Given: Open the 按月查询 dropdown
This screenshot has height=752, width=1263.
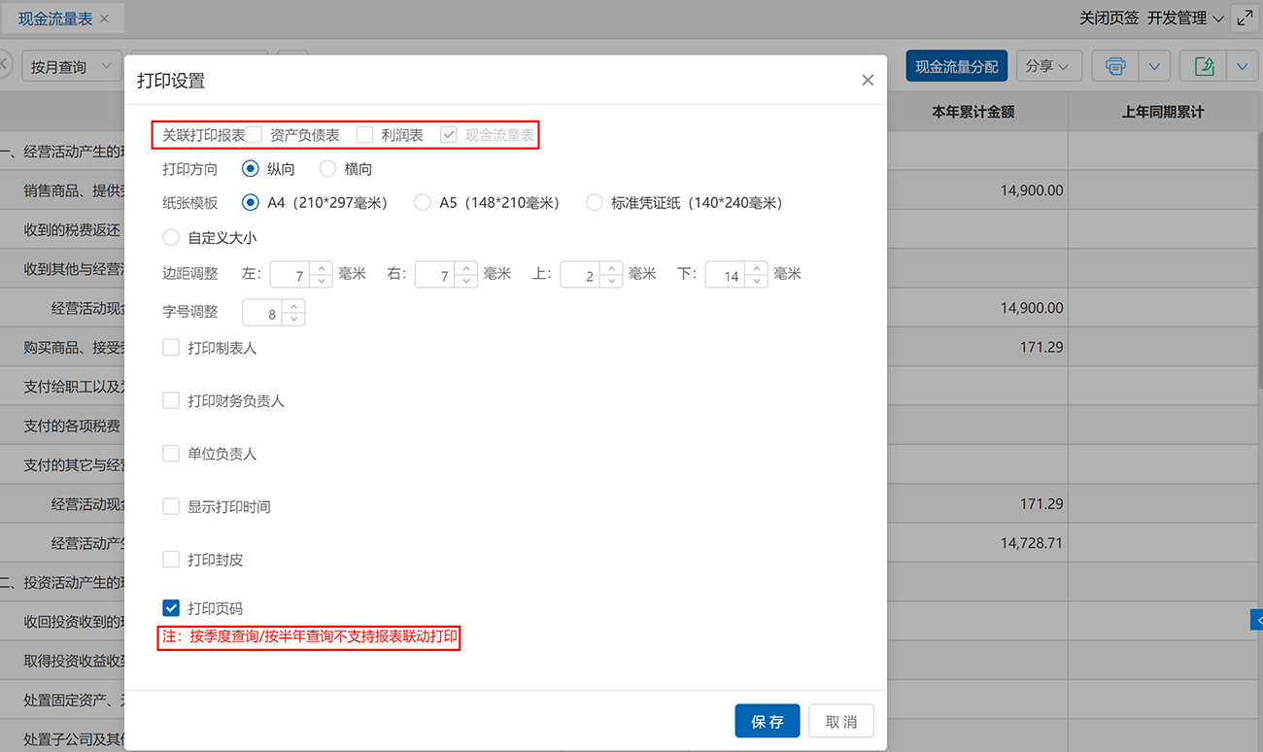Looking at the screenshot, I should click(71, 67).
